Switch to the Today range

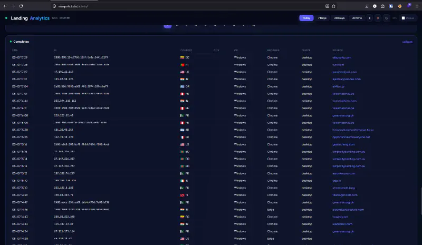306,18
